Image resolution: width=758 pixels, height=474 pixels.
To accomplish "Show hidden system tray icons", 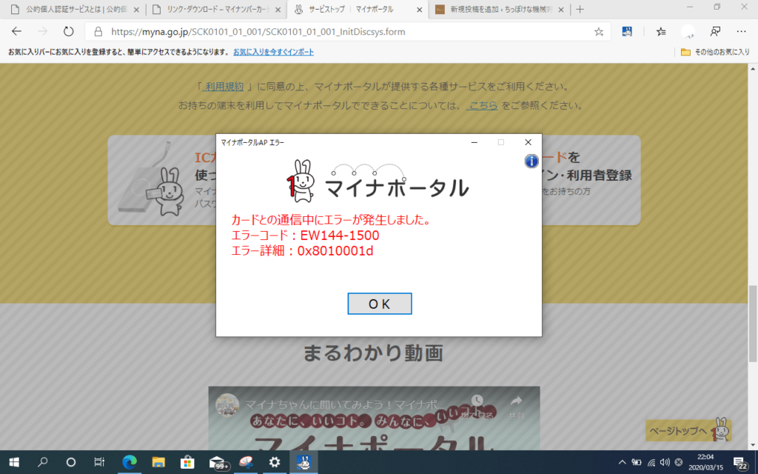I will coord(622,462).
